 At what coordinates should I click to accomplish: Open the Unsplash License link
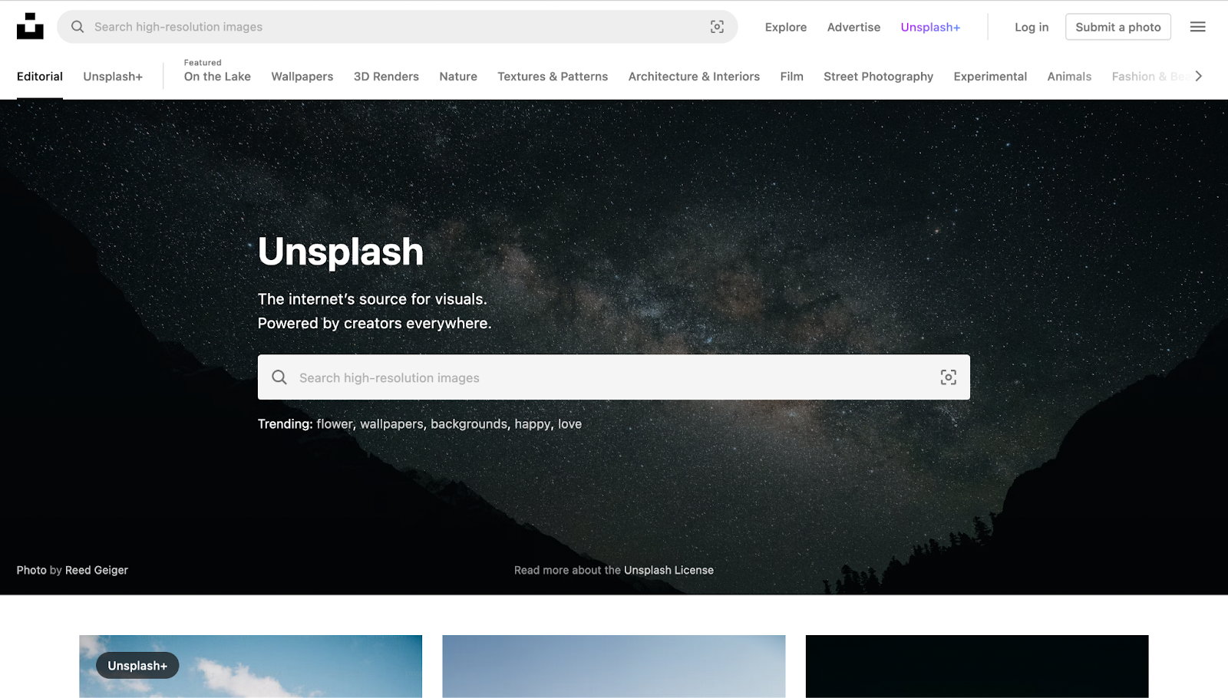668,570
